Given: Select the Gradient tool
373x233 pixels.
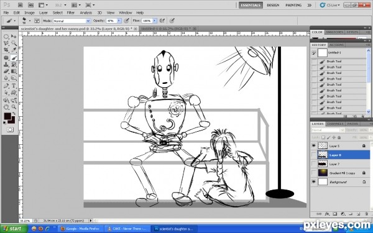Looking at the screenshot, I should (x=14, y=71).
